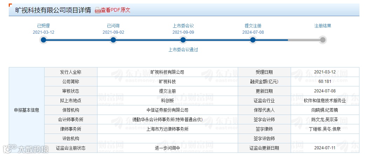Click the red PDF icon
The height and width of the screenshot is (156, 371).
tap(98, 10)
